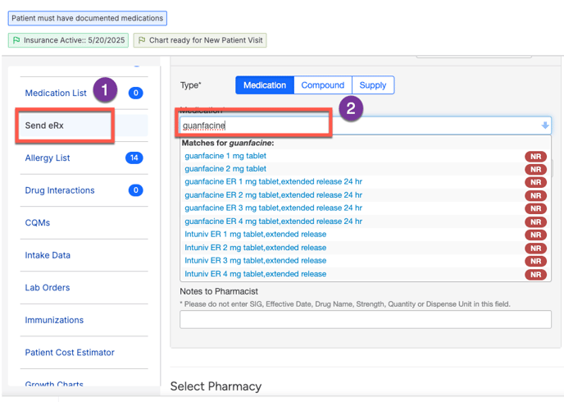Image resolution: width=564 pixels, height=402 pixels.
Task: Pick guanfacine ER 4 mg extended release
Action: point(273,222)
